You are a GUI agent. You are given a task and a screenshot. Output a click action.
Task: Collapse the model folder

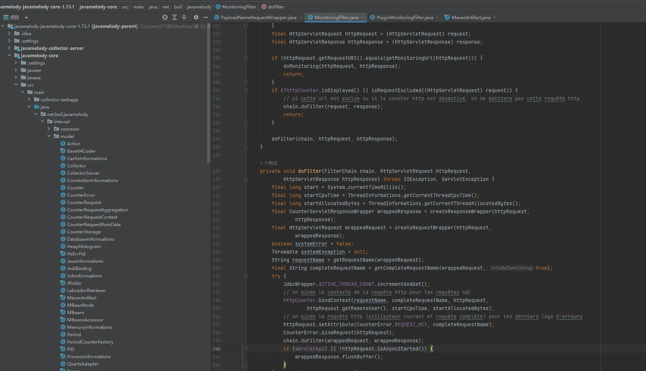coord(49,136)
